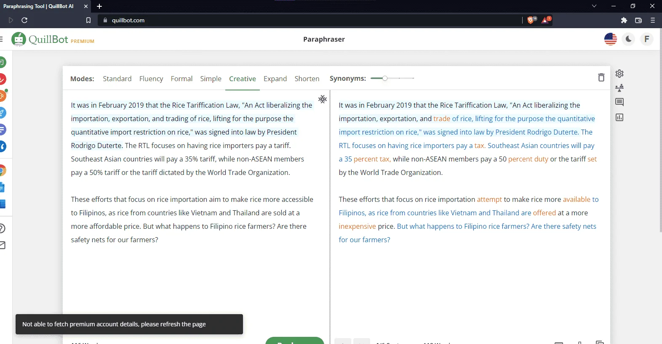Click the page's vertical scrollbar
Viewport: 662px width, 344px height.
[x=660, y=130]
